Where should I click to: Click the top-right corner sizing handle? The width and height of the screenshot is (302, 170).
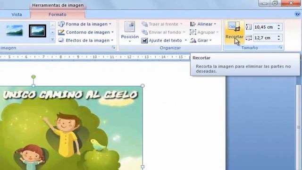pos(143,86)
